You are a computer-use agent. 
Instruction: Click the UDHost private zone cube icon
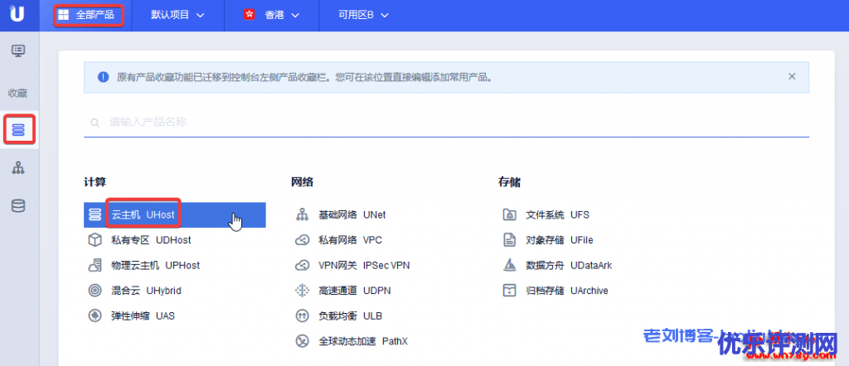click(x=95, y=240)
